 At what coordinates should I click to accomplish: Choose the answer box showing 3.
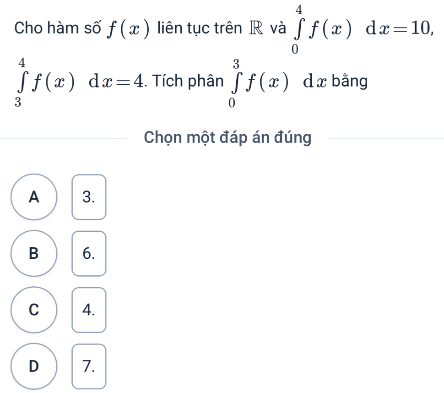89,197
